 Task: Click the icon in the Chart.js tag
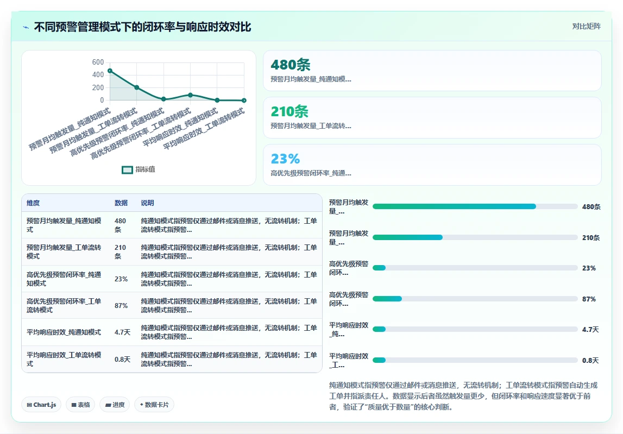(29, 405)
